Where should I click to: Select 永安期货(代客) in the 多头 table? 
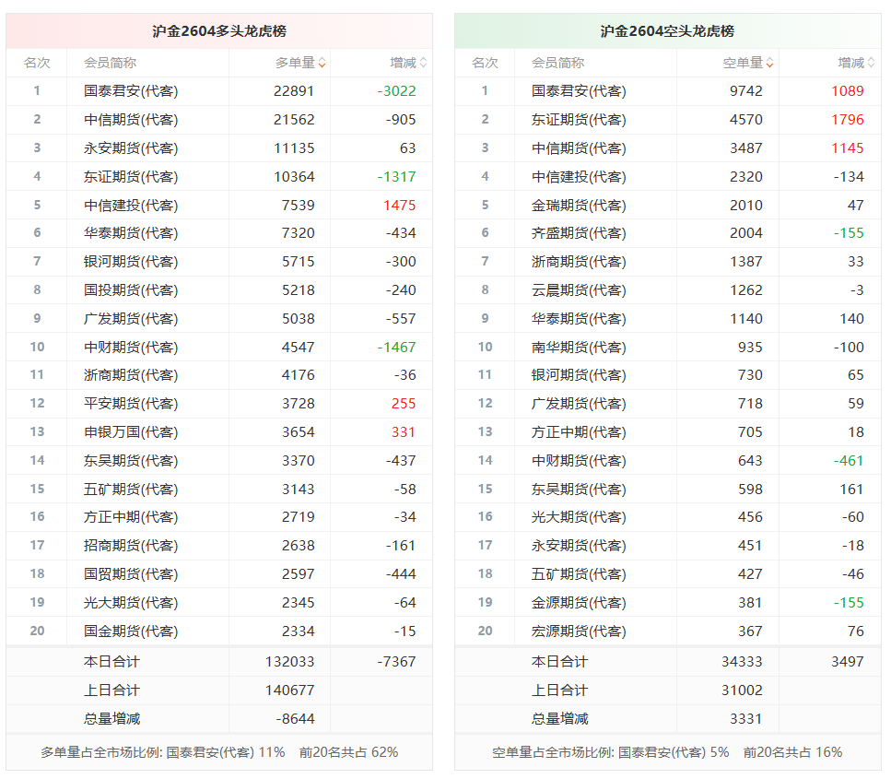131,148
